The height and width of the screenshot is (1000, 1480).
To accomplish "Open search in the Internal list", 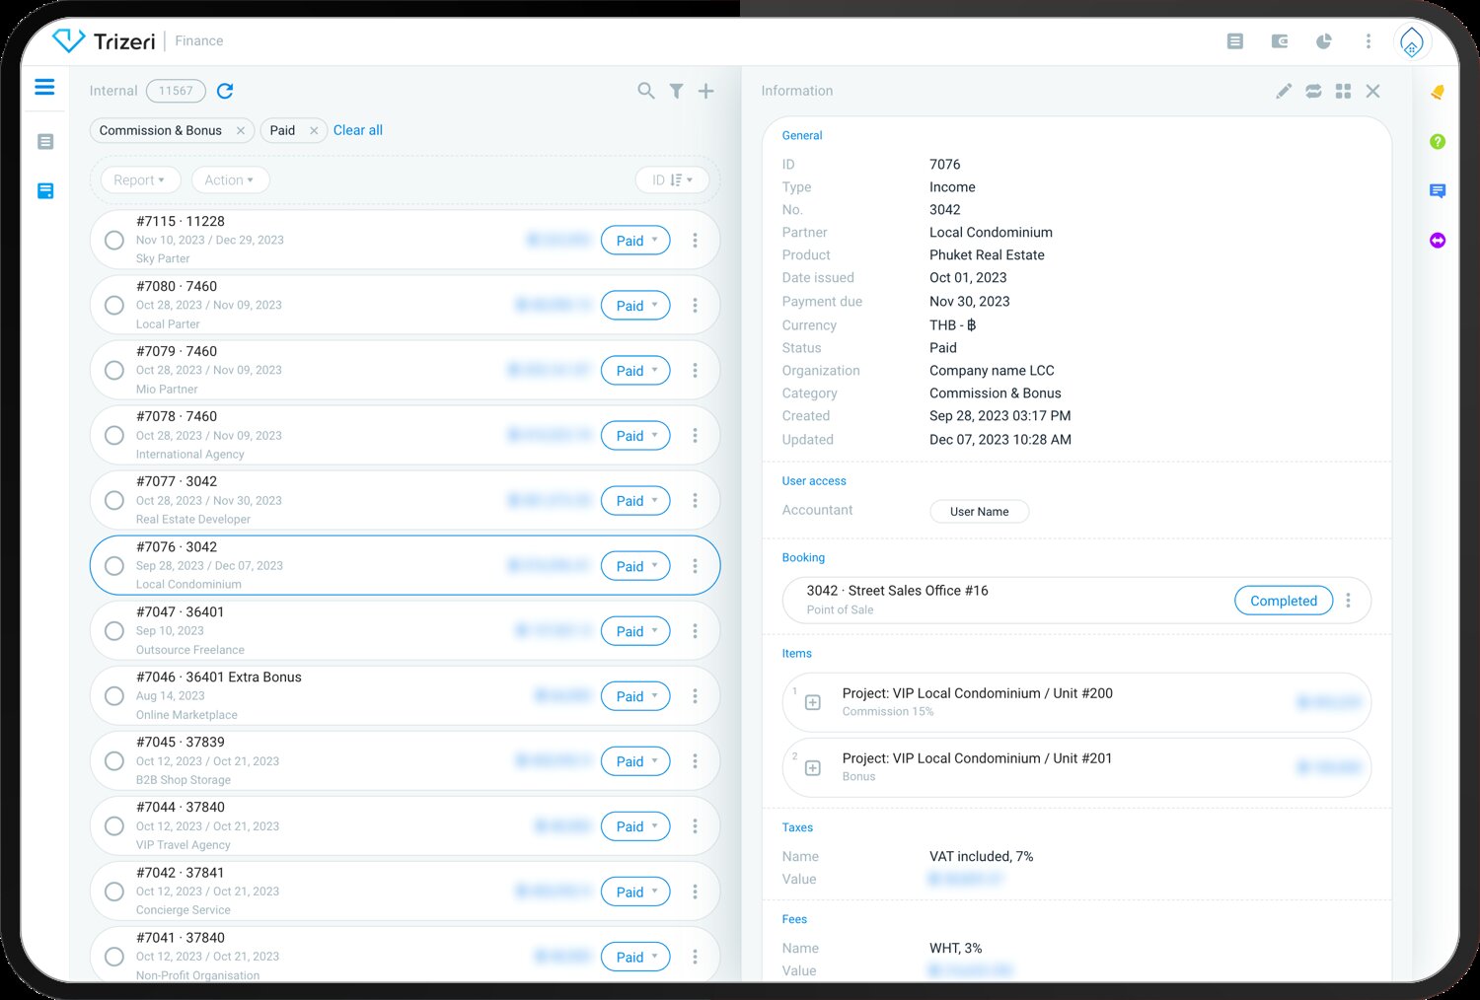I will [646, 91].
